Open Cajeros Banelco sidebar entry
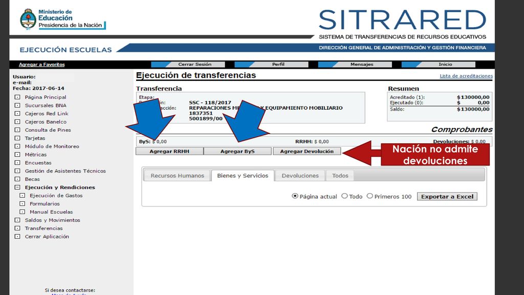Viewport: 524px width, 295px height. tap(46, 122)
